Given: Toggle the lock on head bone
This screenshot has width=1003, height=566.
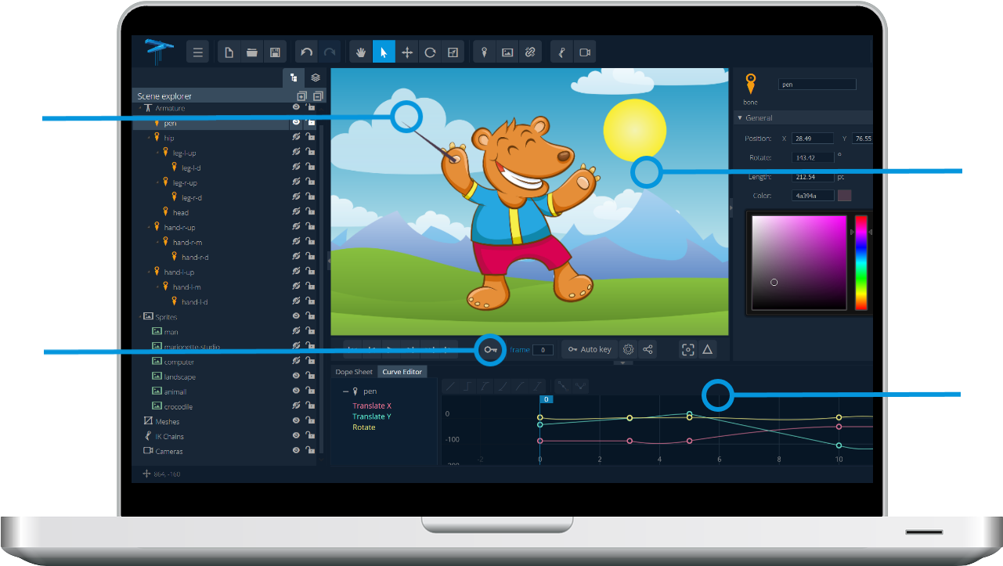Looking at the screenshot, I should (x=310, y=211).
